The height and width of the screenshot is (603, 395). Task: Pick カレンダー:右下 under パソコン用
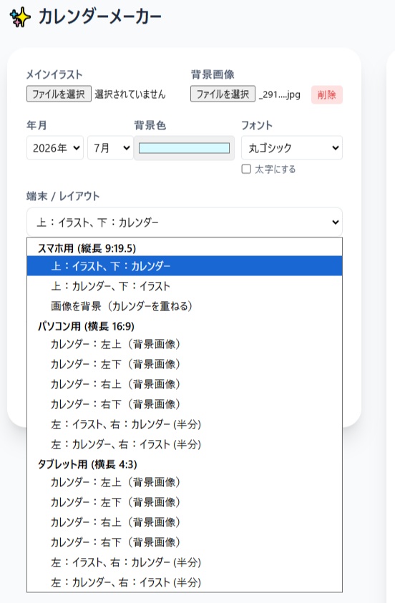coord(185,404)
